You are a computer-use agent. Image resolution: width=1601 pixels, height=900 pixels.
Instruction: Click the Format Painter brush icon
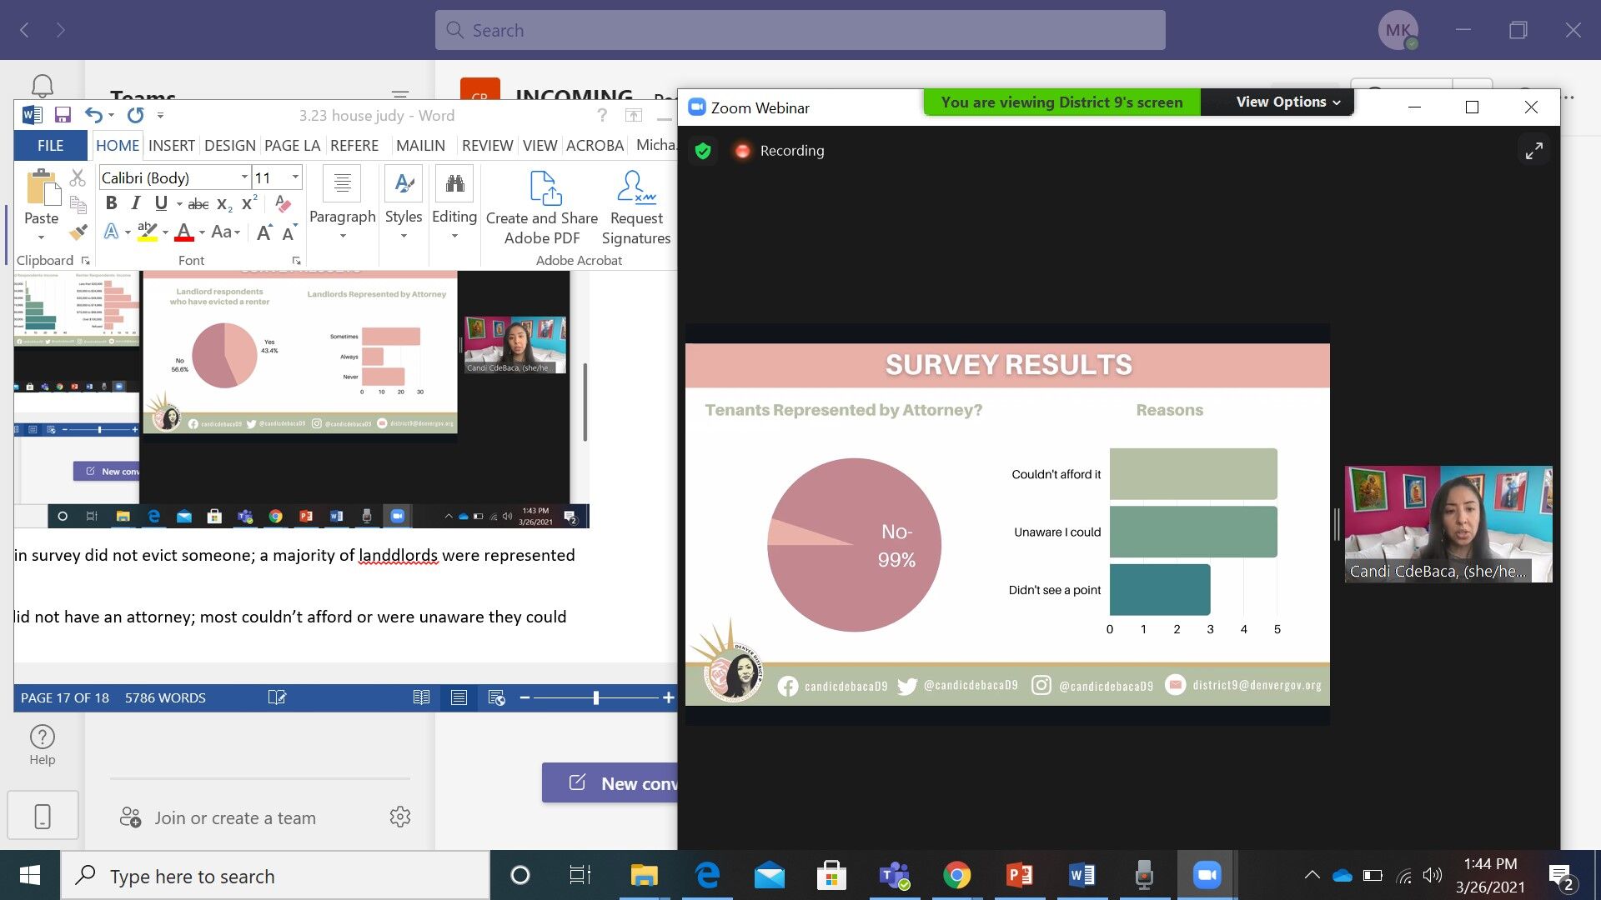point(78,232)
